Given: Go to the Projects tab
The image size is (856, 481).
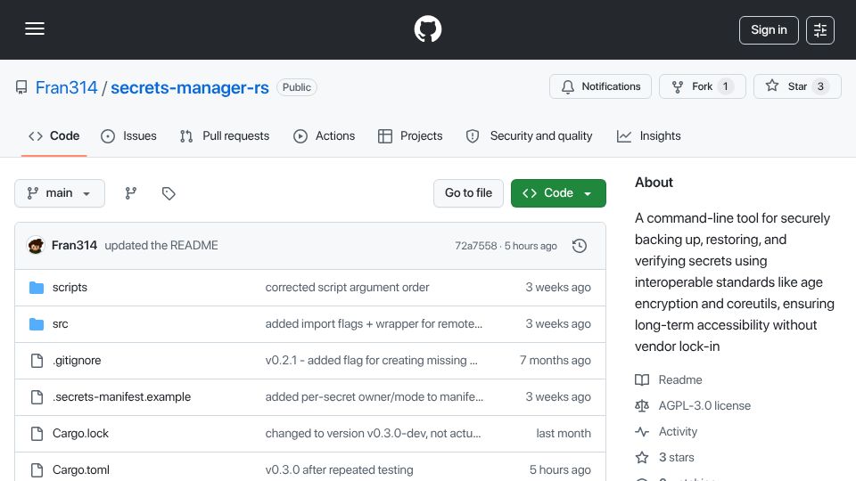Looking at the screenshot, I should 410,135.
